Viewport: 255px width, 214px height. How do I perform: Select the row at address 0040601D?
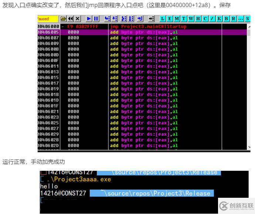click(142, 100)
